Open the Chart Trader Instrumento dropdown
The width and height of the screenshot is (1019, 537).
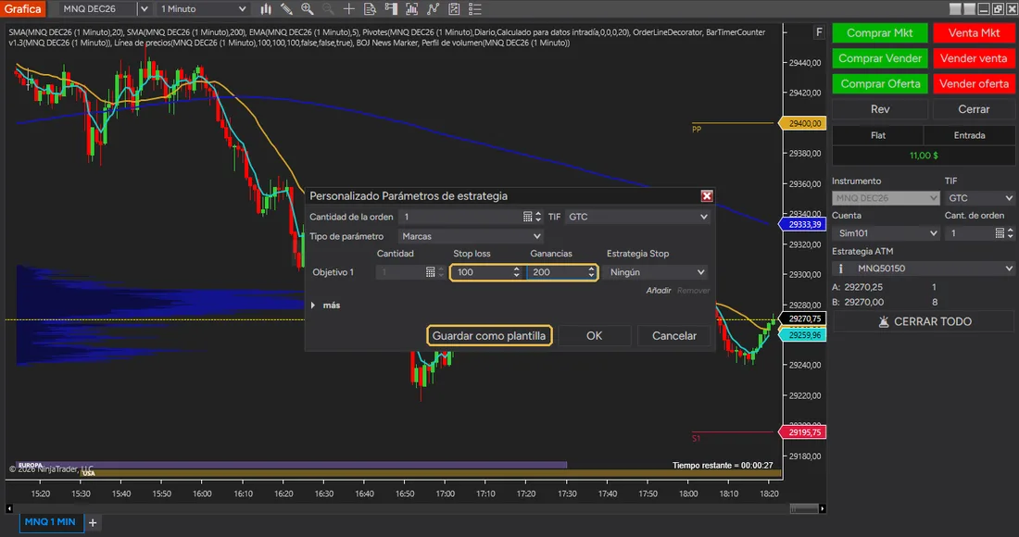pos(886,198)
